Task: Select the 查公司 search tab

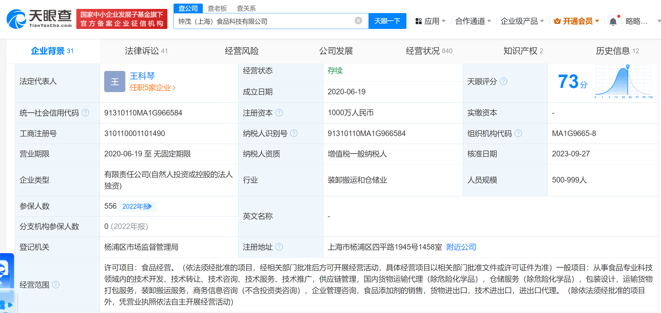Action: click(x=188, y=8)
